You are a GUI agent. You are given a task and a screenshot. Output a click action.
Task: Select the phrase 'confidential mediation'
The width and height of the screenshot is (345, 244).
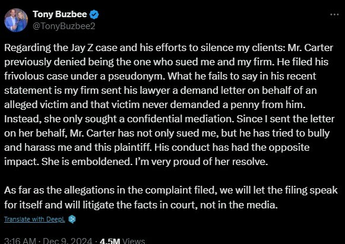click(180, 119)
